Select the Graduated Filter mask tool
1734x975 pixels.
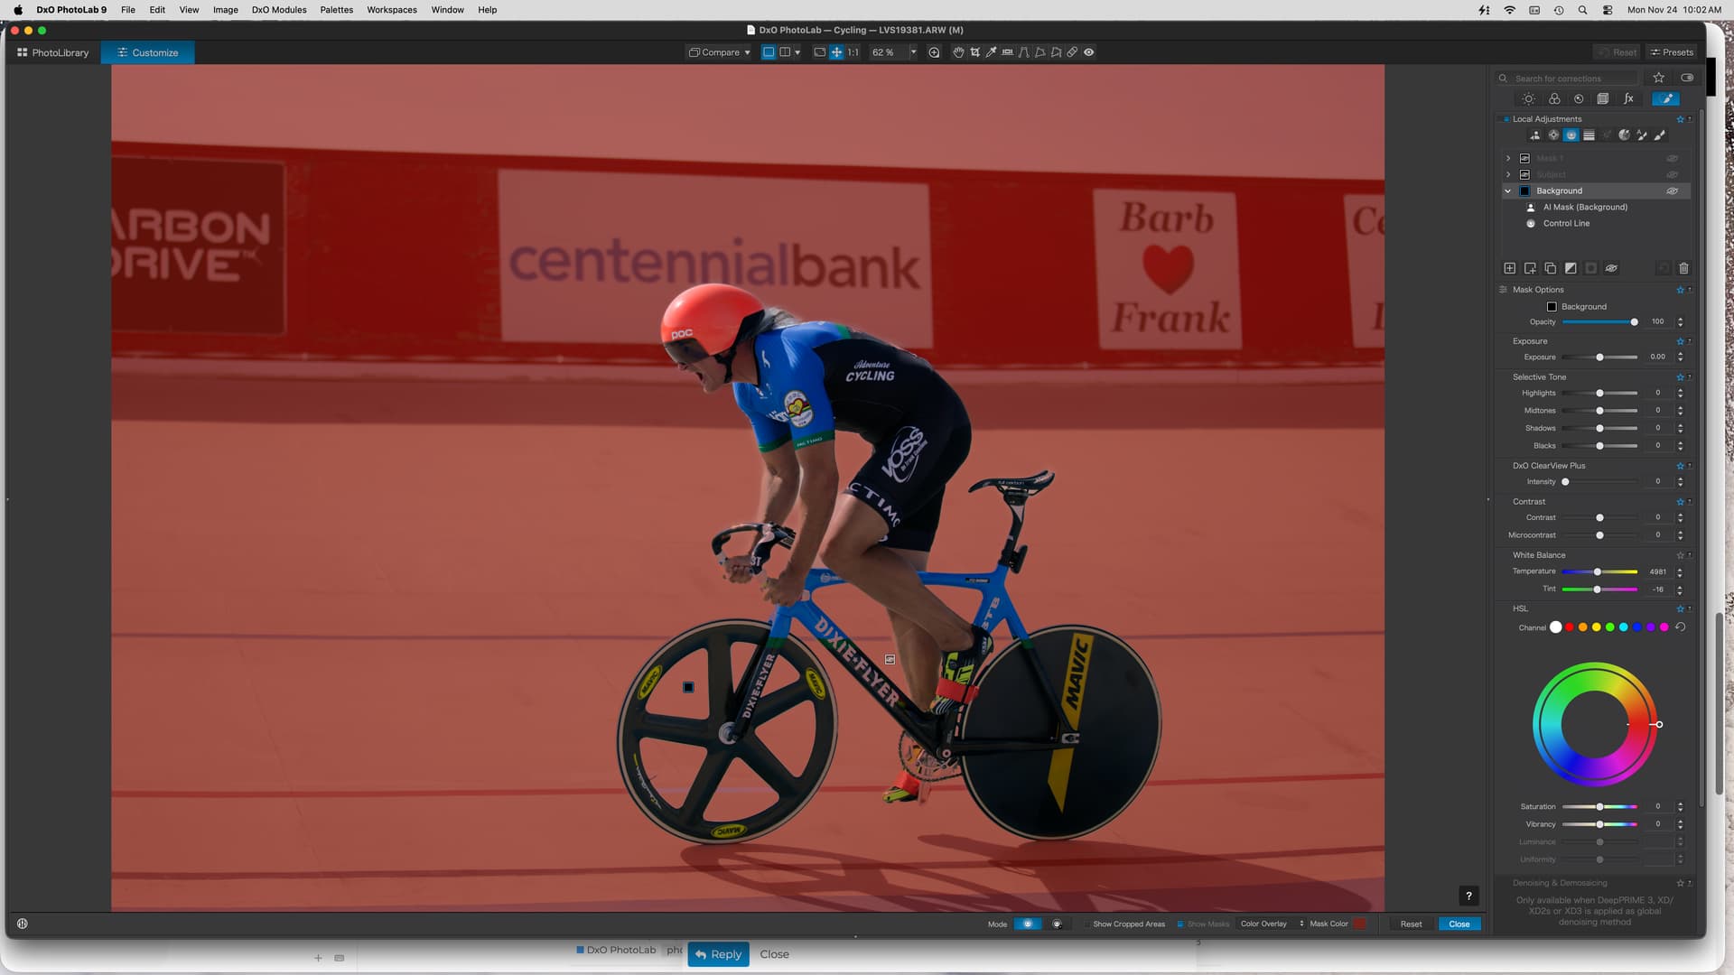click(x=1589, y=135)
